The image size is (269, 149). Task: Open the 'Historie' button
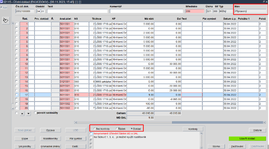pyautogui.click(x=257, y=130)
